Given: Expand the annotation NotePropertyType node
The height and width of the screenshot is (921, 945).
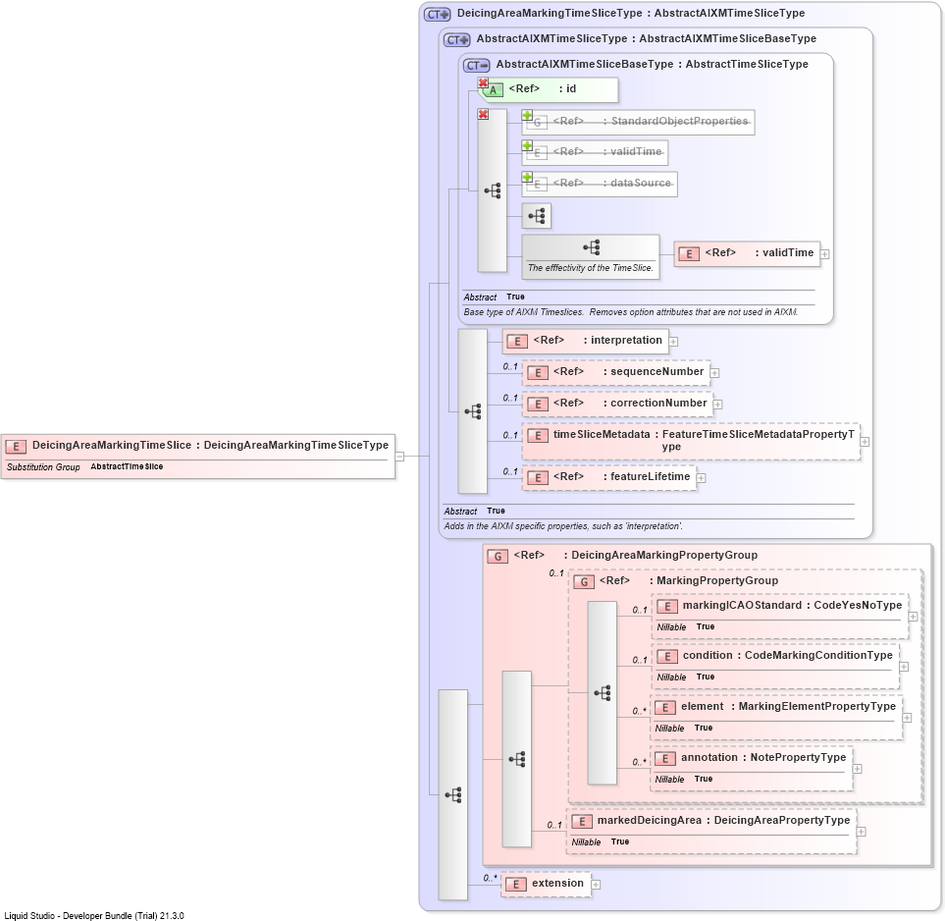Looking at the screenshot, I should point(857,769).
